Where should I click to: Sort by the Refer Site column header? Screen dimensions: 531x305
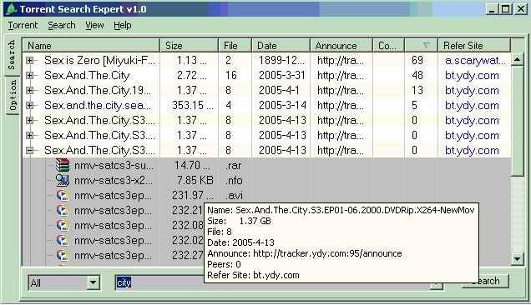point(473,45)
